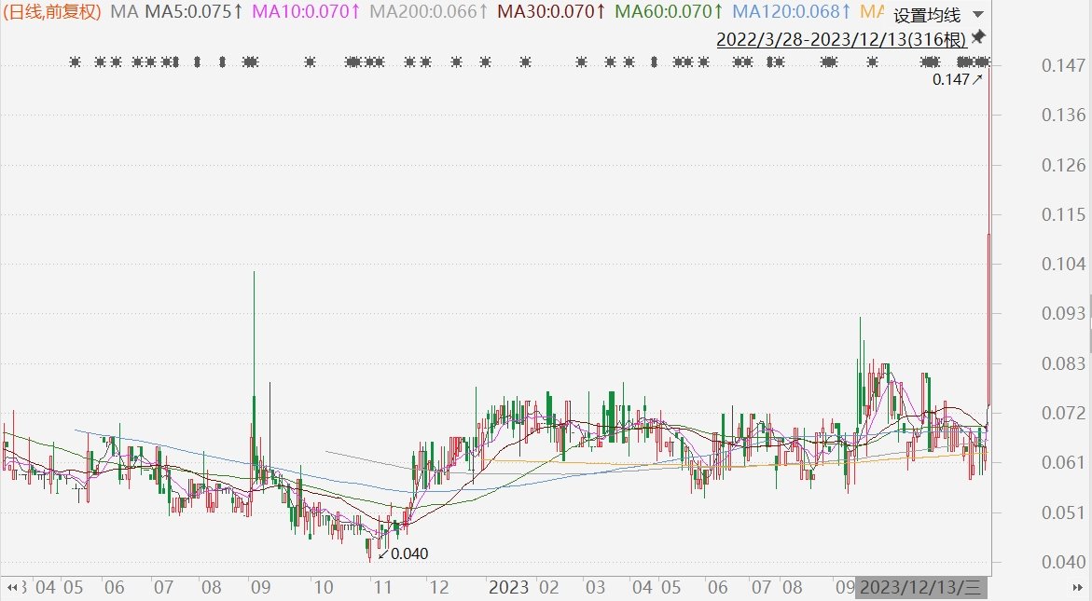The image size is (1092, 601).
Task: Click the scroll-left double arrow on timeline
Action: pyautogui.click(x=12, y=588)
